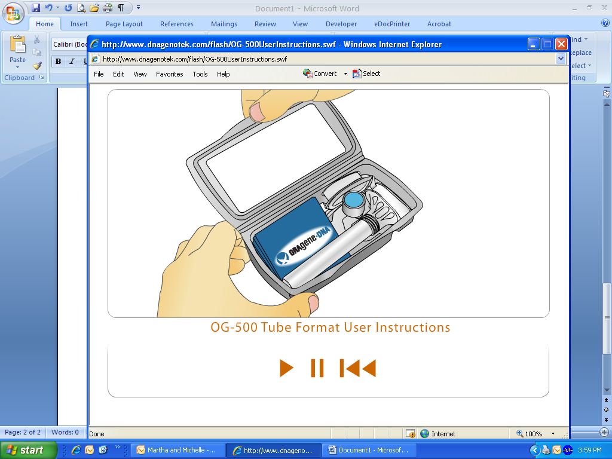612x459 pixels.
Task: Expand the address bar history dropdown
Action: [x=561, y=59]
